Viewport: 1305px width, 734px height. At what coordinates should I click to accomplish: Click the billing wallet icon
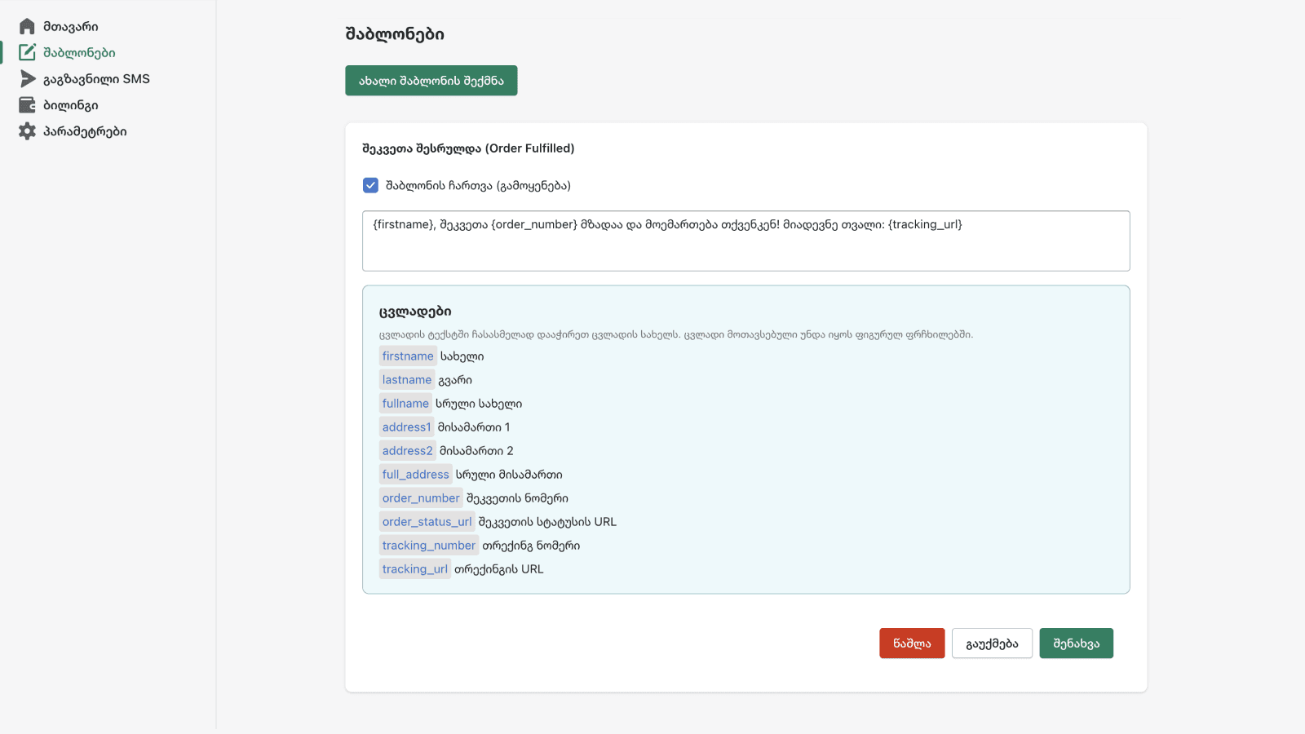pyautogui.click(x=27, y=105)
